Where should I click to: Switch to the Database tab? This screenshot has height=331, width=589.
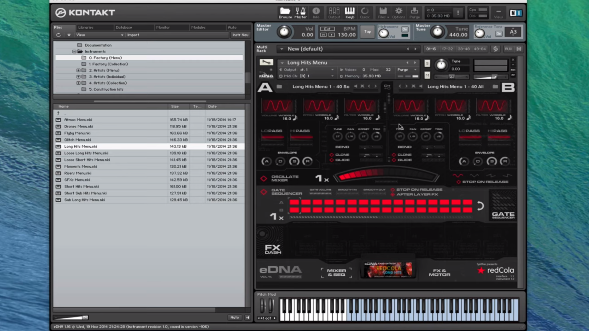124,27
